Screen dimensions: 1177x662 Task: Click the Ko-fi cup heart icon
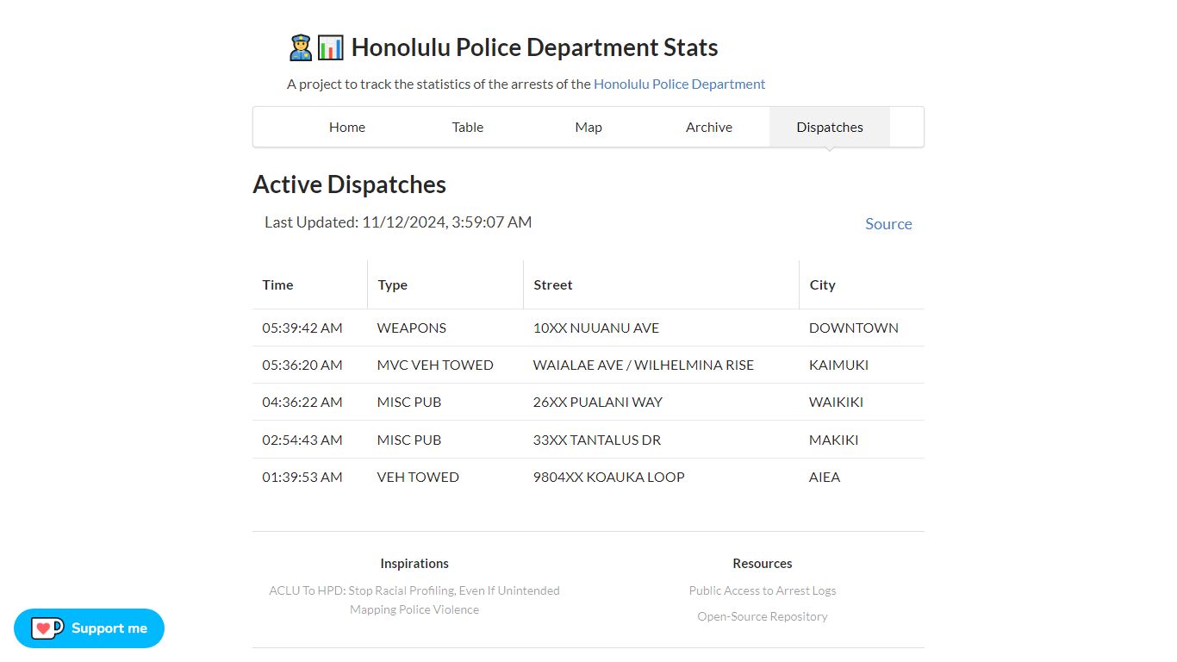point(47,628)
